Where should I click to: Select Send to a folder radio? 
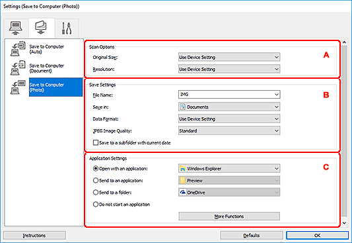pyautogui.click(x=96, y=193)
